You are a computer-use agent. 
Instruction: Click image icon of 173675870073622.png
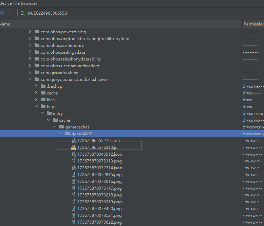tap(74, 222)
